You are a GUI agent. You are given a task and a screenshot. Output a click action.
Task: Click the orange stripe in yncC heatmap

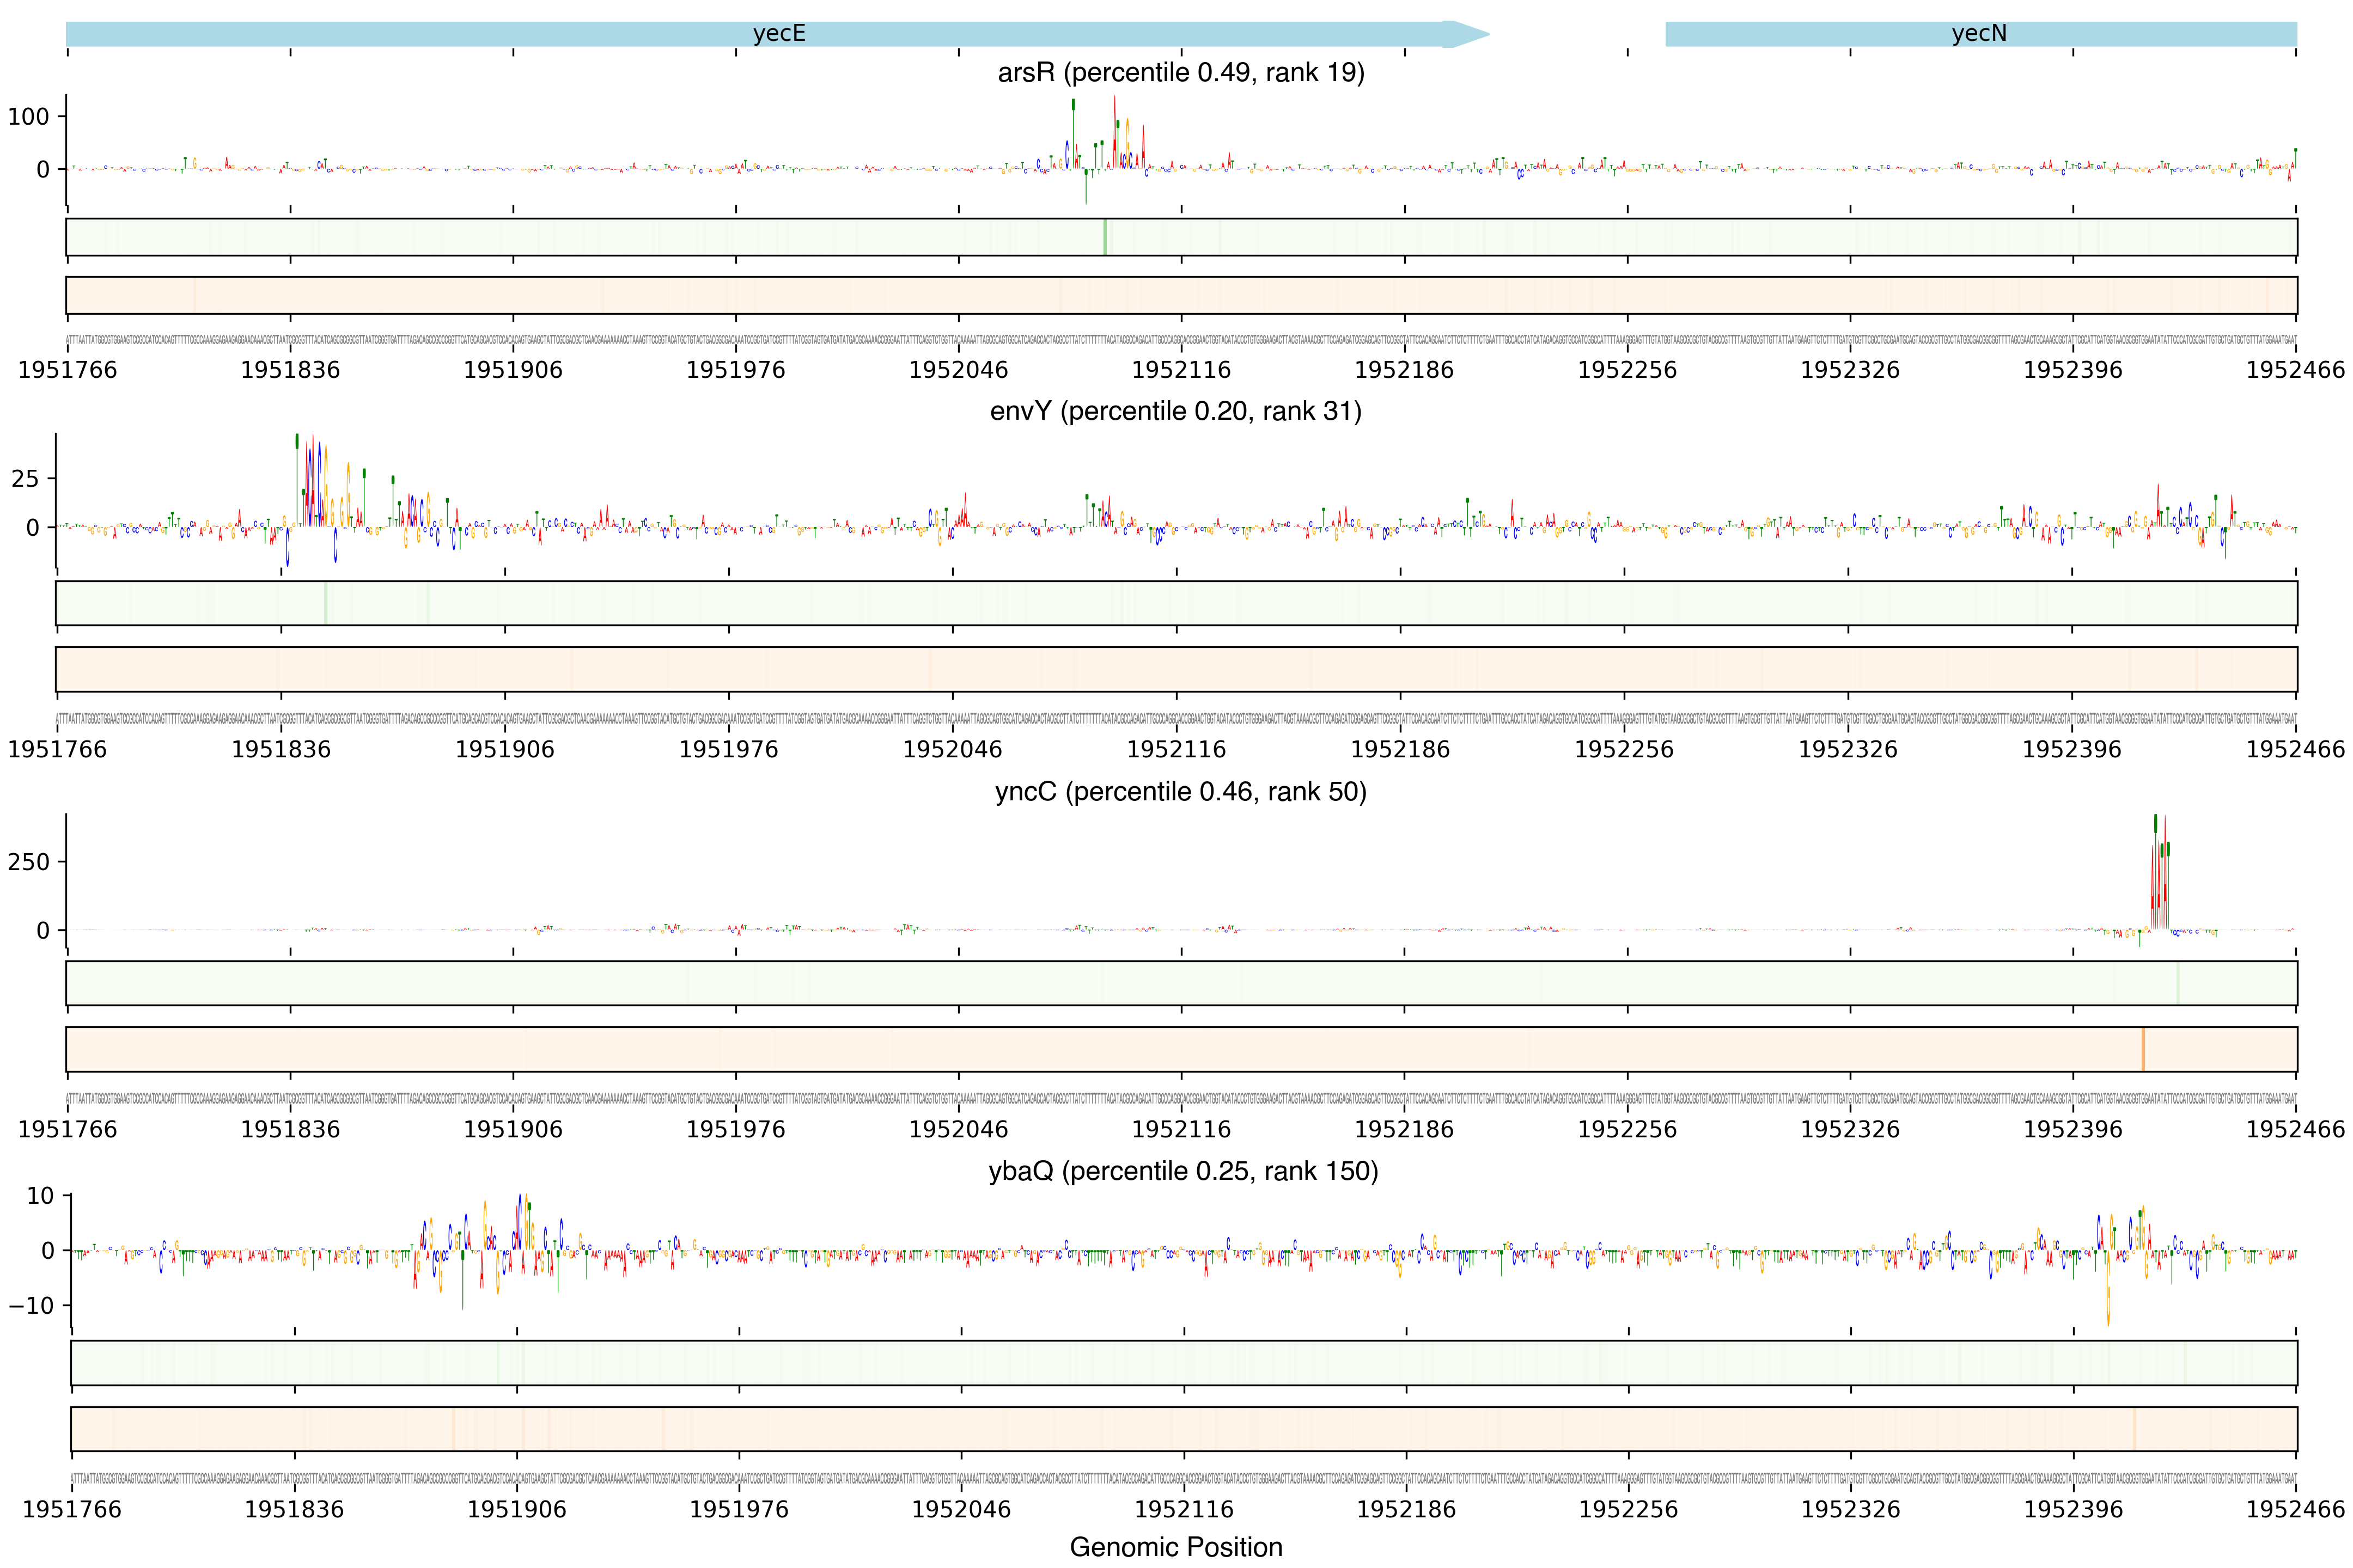[x=2143, y=1049]
